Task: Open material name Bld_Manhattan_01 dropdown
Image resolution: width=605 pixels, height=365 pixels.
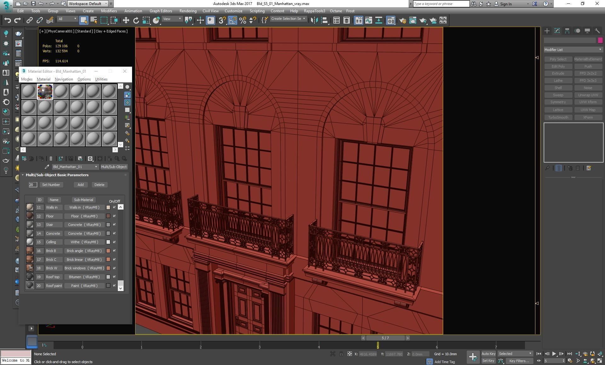Action: coord(75,167)
